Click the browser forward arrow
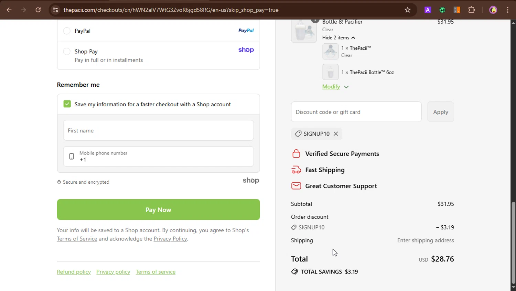 pos(23,10)
